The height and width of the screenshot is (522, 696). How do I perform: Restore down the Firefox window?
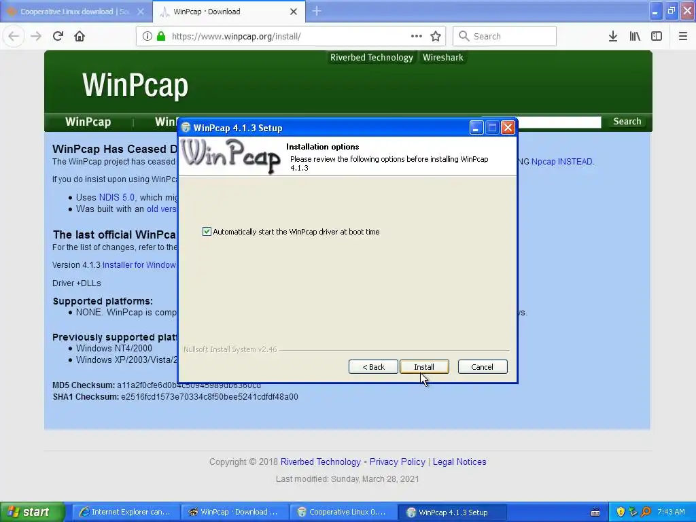[671, 11]
